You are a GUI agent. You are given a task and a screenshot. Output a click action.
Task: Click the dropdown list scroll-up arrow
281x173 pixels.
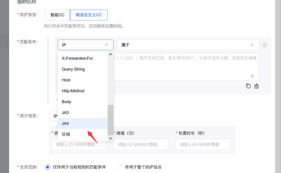coord(110,54)
